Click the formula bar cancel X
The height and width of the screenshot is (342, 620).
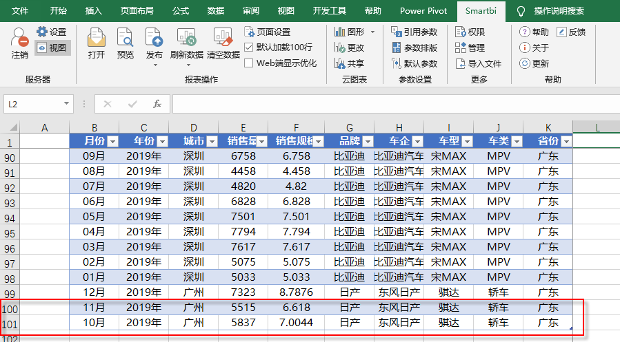point(107,104)
